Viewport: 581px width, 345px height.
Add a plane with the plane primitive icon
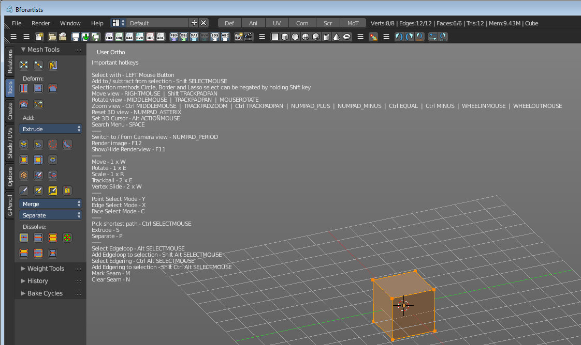(x=275, y=37)
